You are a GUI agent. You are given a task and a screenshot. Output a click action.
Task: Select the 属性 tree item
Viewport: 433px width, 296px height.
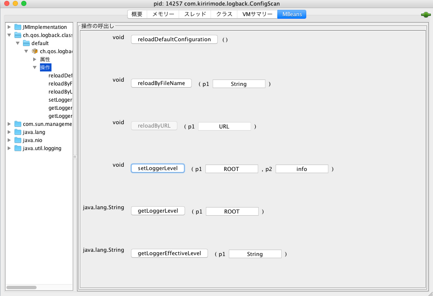[x=45, y=60]
